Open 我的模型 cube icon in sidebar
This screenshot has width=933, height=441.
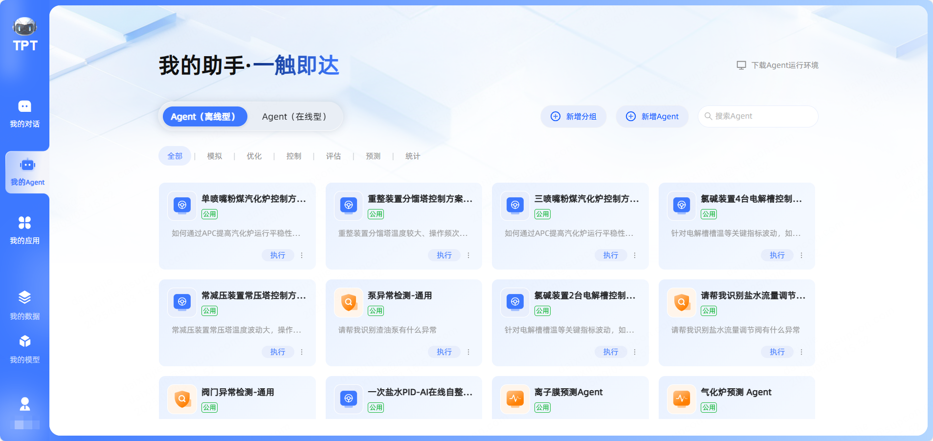pyautogui.click(x=24, y=341)
